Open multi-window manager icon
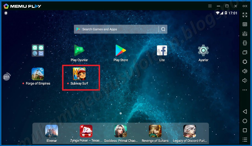This screenshot has height=146, width=252. tap(245, 52)
